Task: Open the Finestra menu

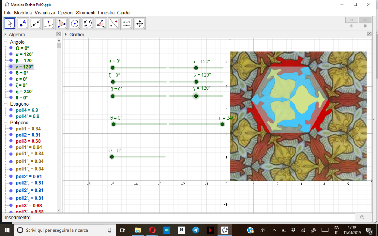Action: [x=106, y=13]
